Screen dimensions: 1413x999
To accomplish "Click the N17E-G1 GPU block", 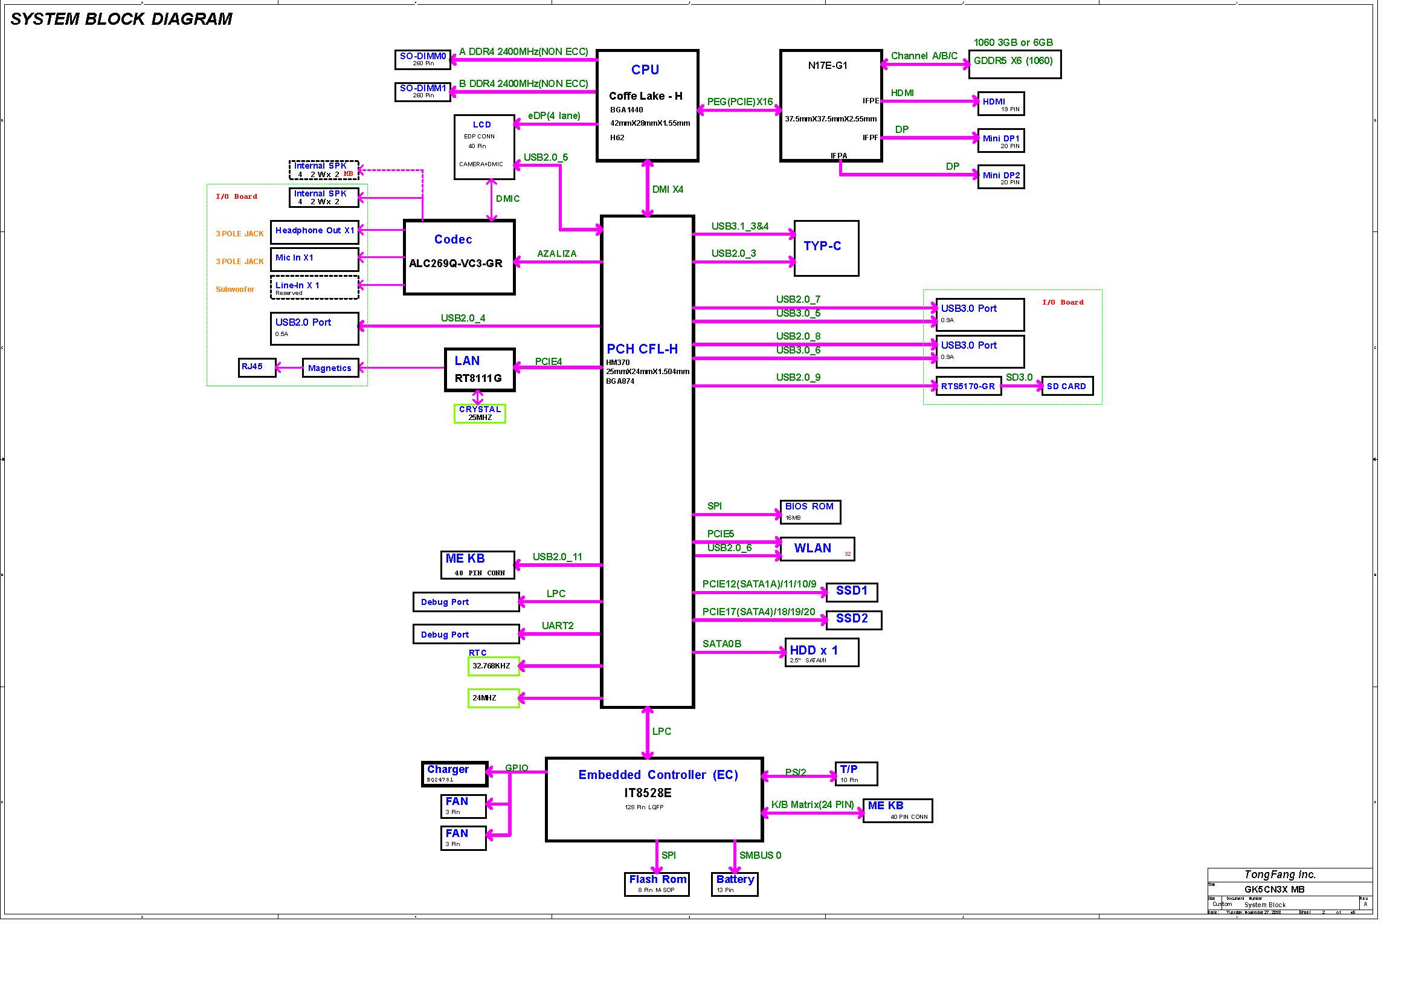I will coord(830,105).
